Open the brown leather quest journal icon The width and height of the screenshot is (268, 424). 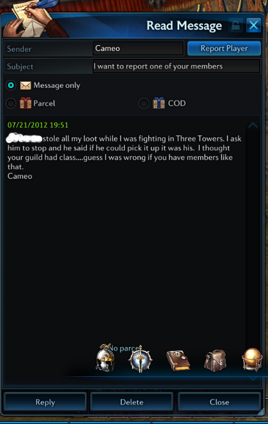[178, 360]
